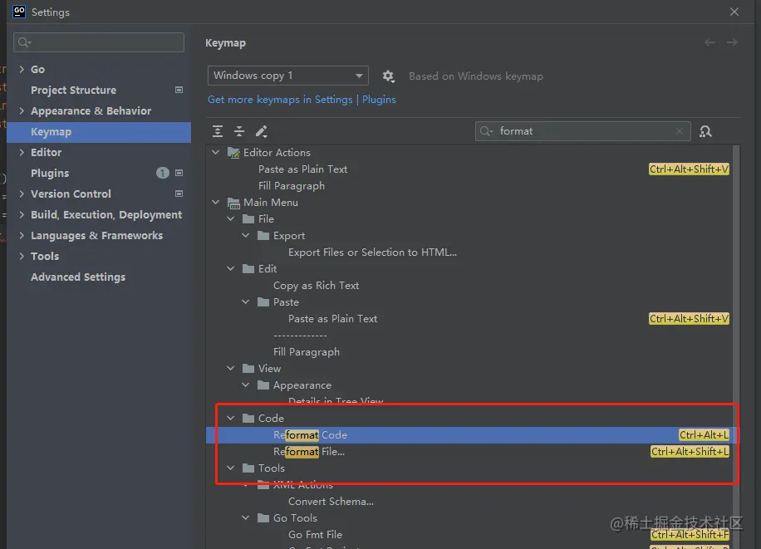The image size is (761, 549).
Task: Open the Plugins settings page
Action: point(50,173)
